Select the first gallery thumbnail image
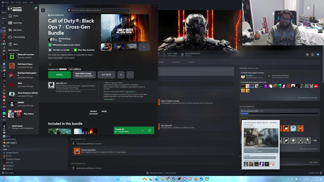The image size is (324, 182). click(106, 47)
